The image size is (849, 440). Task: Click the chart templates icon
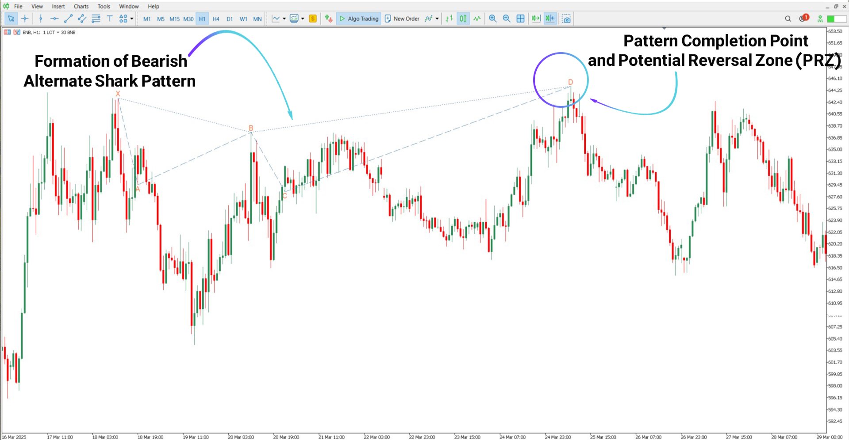pyautogui.click(x=294, y=19)
